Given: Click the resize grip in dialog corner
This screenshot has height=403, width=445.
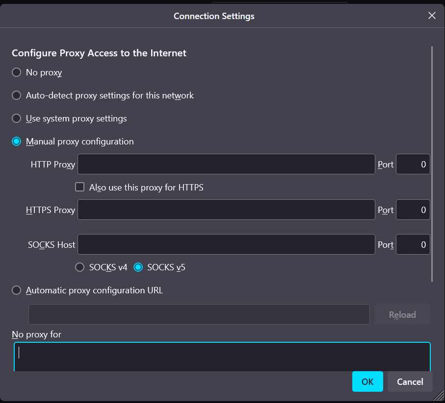Looking at the screenshot, I should (439, 396).
